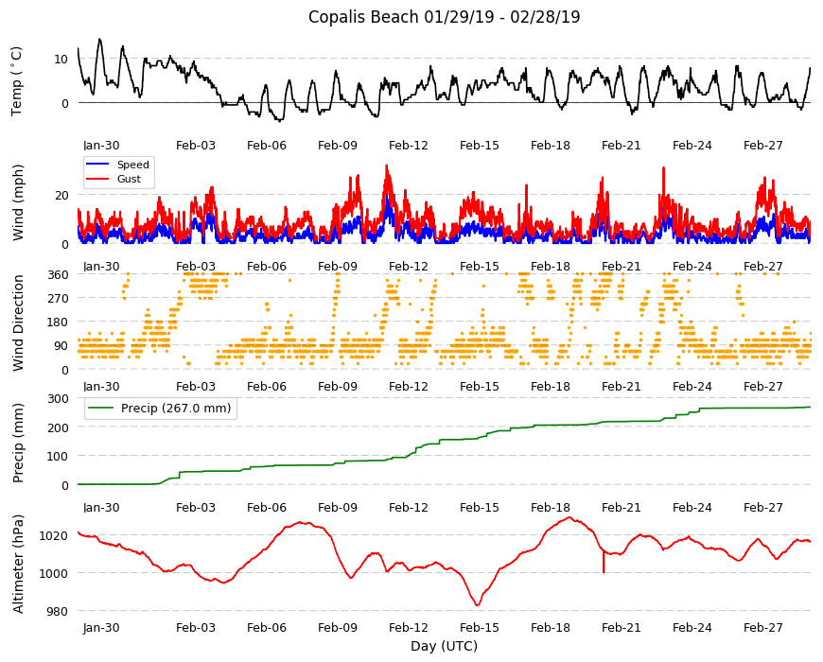The height and width of the screenshot is (662, 823).
Task: Click the Temp (°C) axis label
Action: click(17, 81)
